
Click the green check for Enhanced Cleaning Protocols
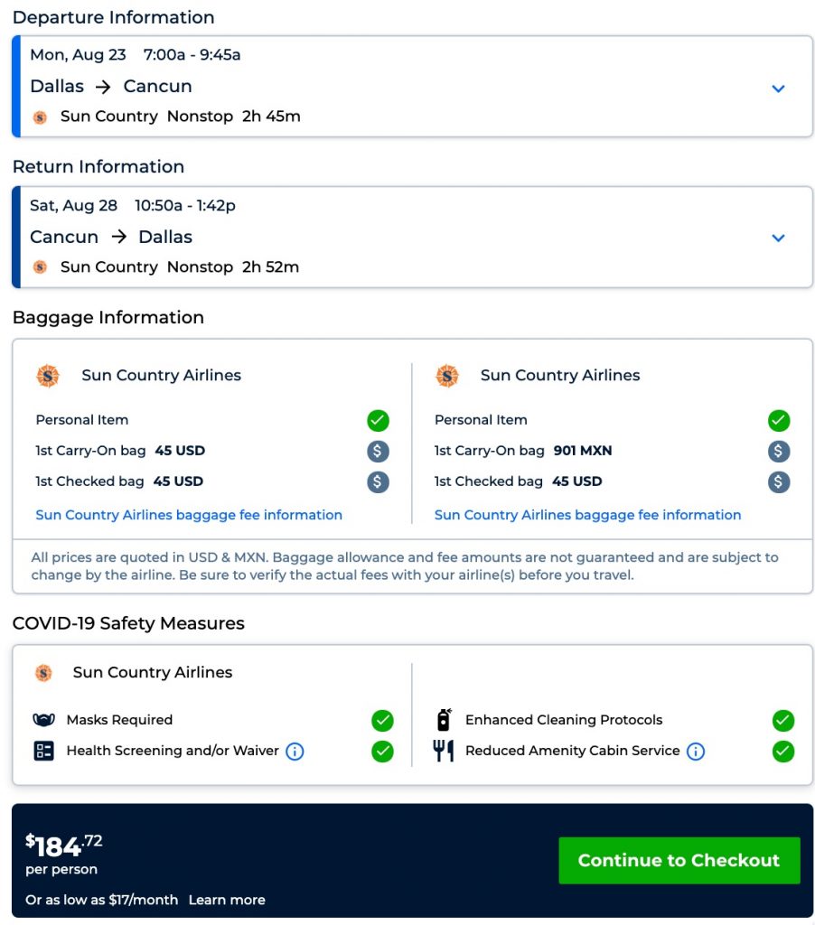782,720
